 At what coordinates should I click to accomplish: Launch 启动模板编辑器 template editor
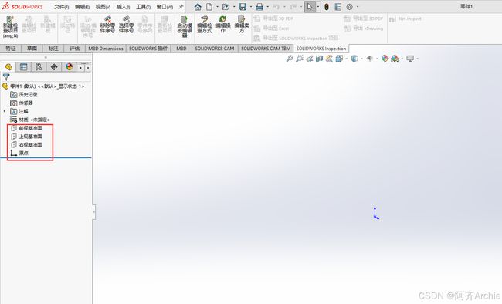[x=185, y=27]
